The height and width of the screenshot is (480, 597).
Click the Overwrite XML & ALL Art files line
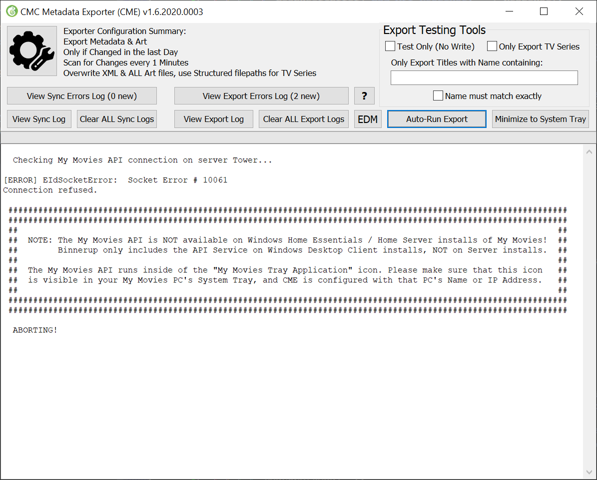point(190,73)
